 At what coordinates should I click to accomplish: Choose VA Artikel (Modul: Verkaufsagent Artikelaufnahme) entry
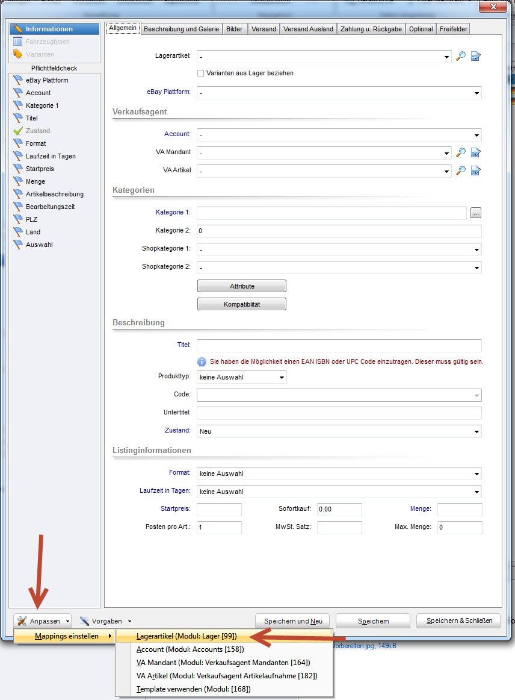224,675
